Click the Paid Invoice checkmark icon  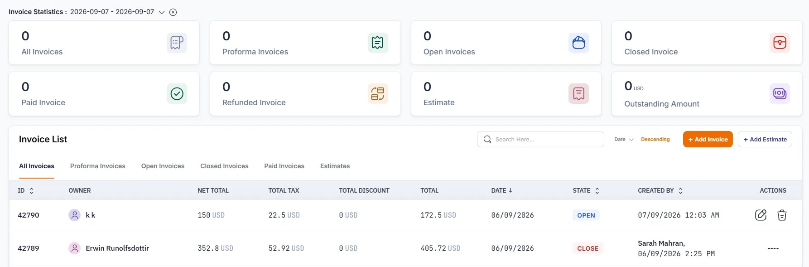coord(177,93)
